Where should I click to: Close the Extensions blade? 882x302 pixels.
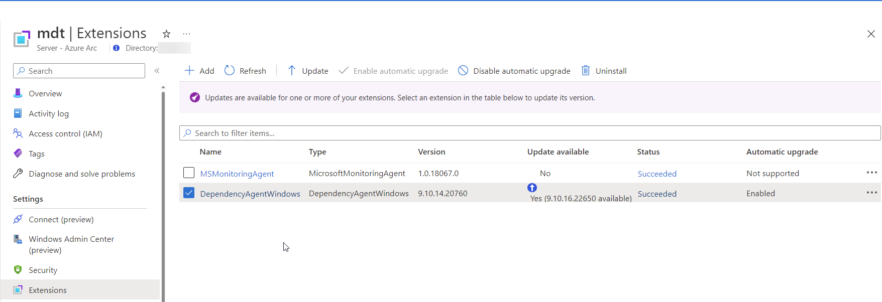coord(871,34)
